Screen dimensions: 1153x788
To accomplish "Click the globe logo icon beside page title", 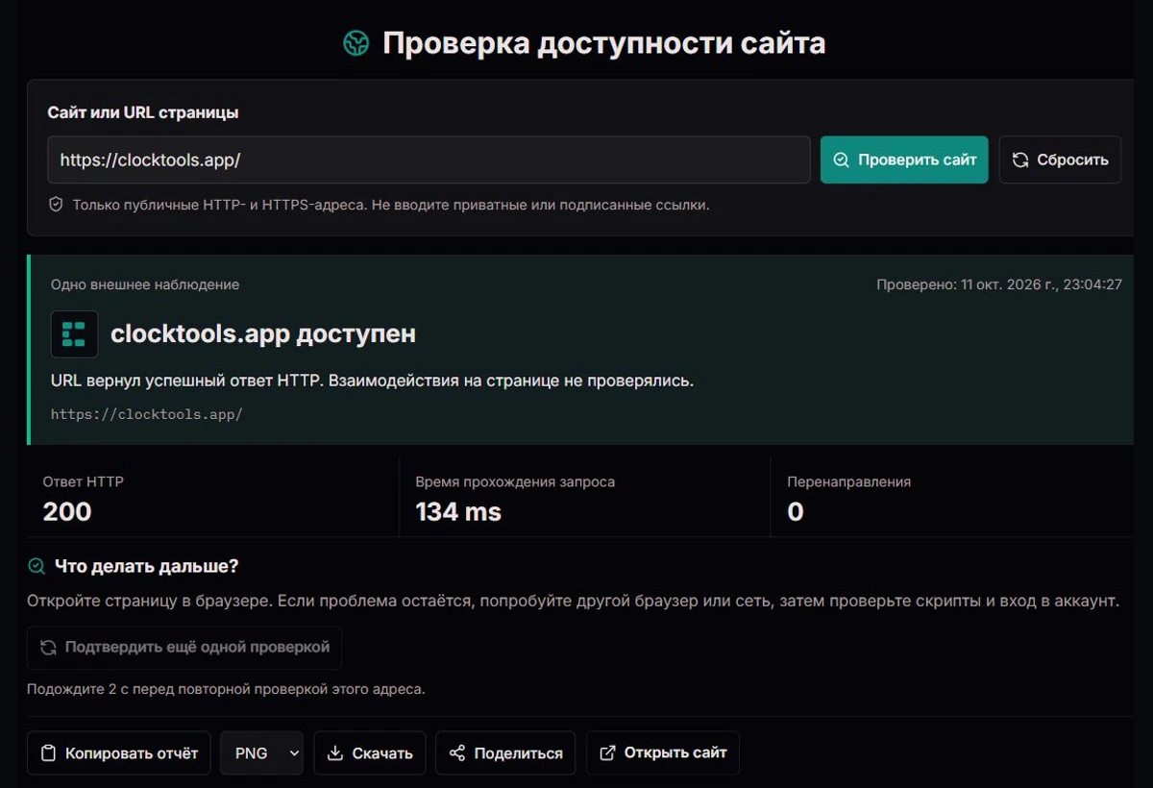I will coord(356,43).
